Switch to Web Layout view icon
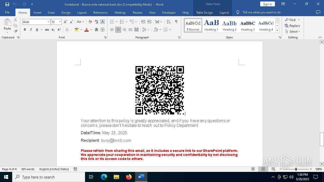This screenshot has width=324, height=182. [273, 169]
